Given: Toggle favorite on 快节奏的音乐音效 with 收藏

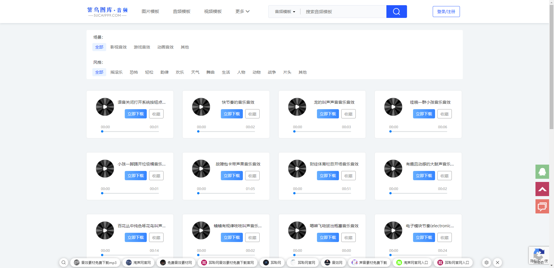Looking at the screenshot, I should click(252, 113).
